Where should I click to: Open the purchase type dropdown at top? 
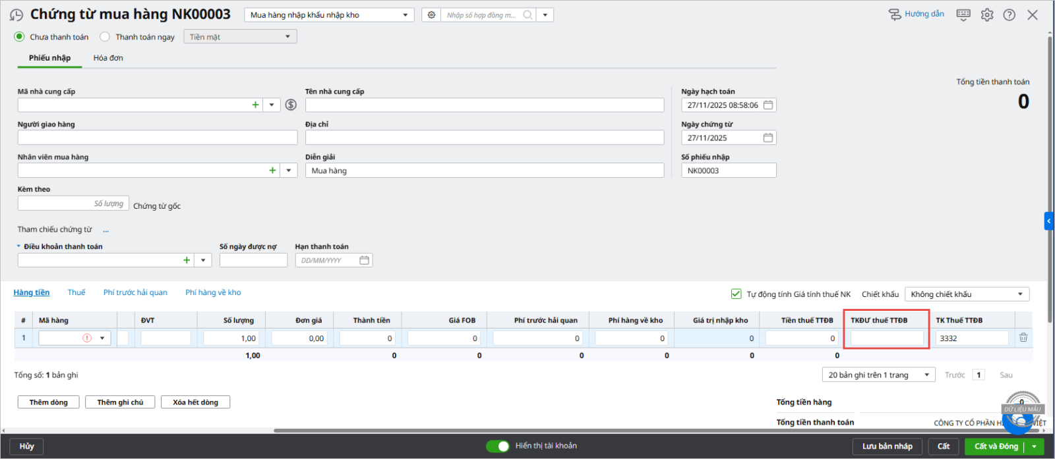click(x=328, y=14)
